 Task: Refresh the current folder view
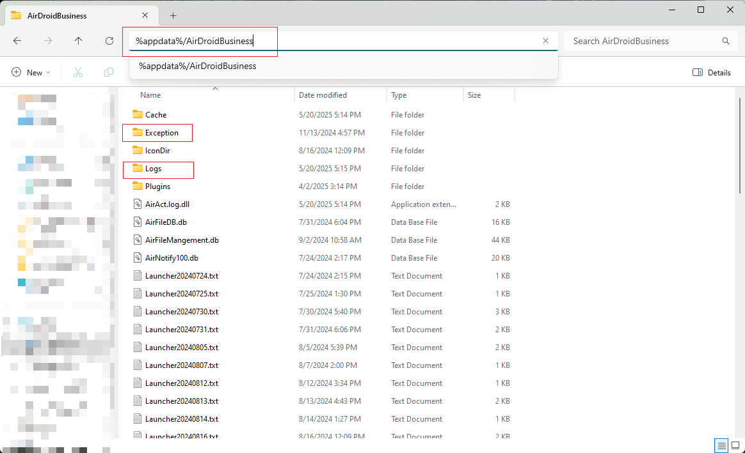(x=109, y=41)
